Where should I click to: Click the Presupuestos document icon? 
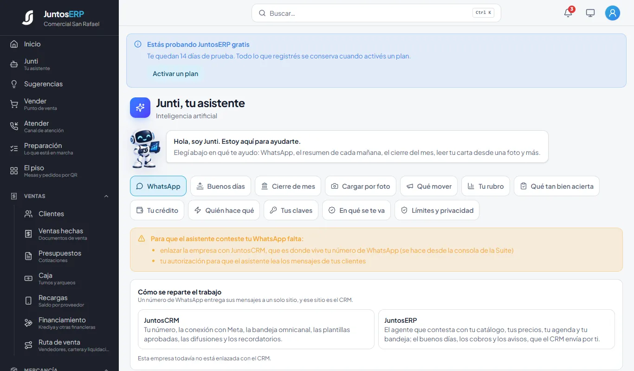28,256
